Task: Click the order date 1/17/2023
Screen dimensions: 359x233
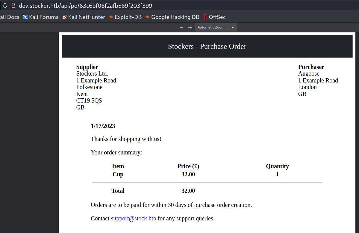Action: pos(103,126)
